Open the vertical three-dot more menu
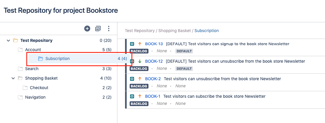Image resolution: width=325 pixels, height=123 pixels. pyautogui.click(x=109, y=29)
